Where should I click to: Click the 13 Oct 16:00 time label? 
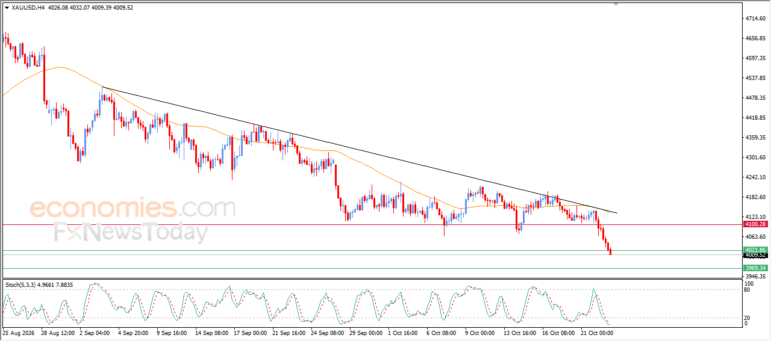pyautogui.click(x=520, y=333)
